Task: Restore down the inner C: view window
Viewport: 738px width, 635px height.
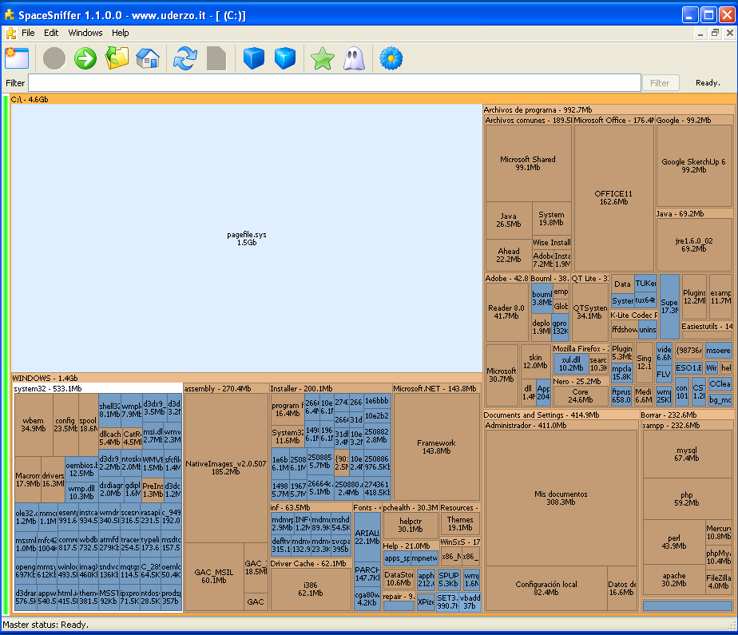Action: click(x=715, y=33)
